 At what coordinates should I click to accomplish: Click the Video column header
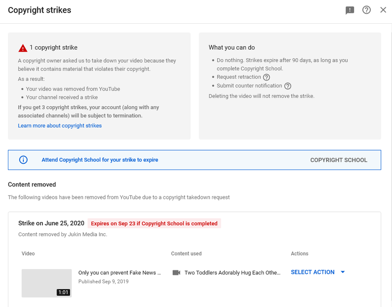pos(28,253)
